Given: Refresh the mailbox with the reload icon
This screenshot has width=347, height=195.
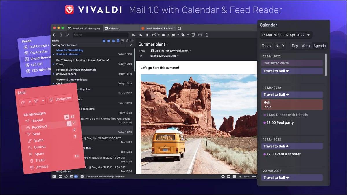Looking at the screenshot, I should (x=68, y=35).
